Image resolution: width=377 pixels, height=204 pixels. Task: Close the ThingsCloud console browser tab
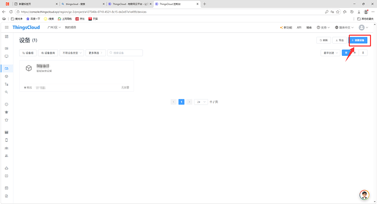198,4
